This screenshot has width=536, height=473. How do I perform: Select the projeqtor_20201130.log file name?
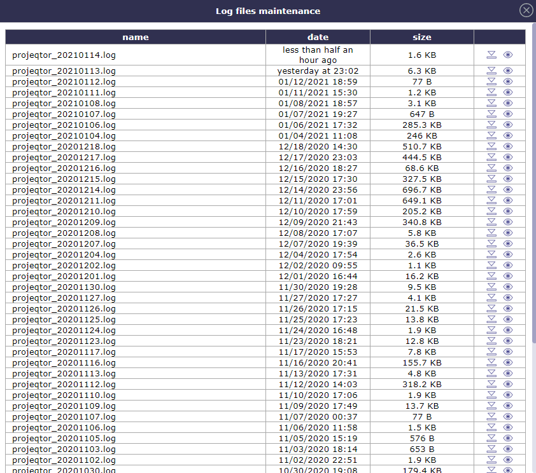tap(64, 287)
